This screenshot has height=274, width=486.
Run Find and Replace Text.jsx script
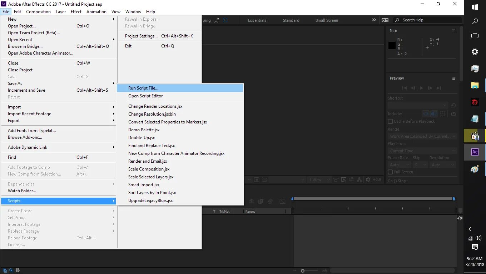pyautogui.click(x=180, y=146)
